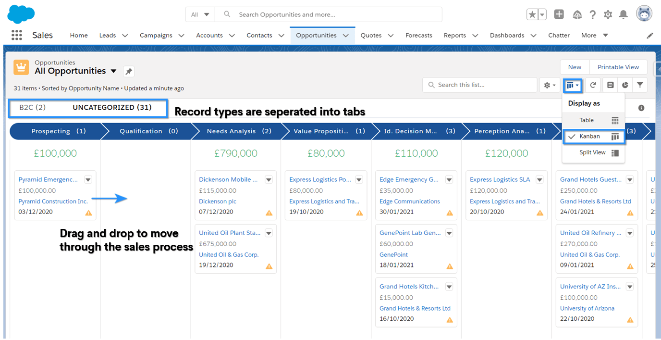Select Kanban display option

tap(593, 137)
